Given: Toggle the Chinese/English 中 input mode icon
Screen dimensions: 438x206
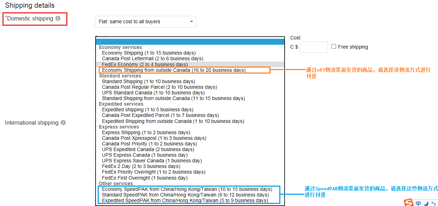Looking at the screenshot, I should (418, 203).
